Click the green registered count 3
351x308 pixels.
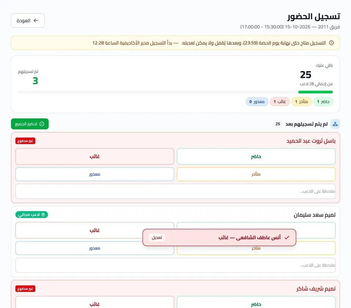pos(35,81)
